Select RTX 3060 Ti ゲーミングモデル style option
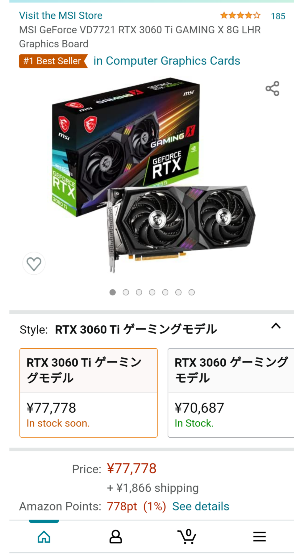Screen dimensions: 304x559 pos(88,393)
